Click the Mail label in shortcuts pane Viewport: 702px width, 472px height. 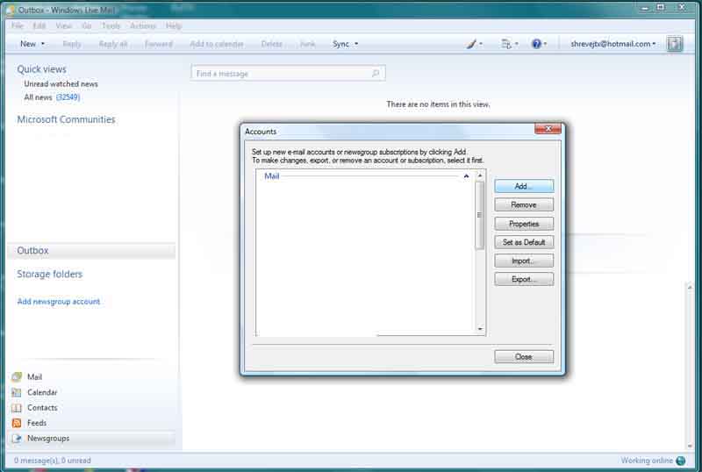pos(34,377)
